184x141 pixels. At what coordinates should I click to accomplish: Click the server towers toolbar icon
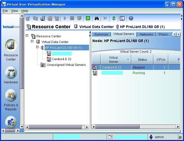point(35,18)
